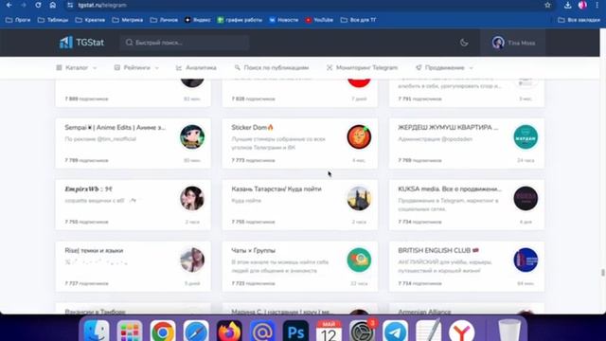The width and height of the screenshot is (606, 341).
Task: Go forward in browser history
Action: pos(24,5)
